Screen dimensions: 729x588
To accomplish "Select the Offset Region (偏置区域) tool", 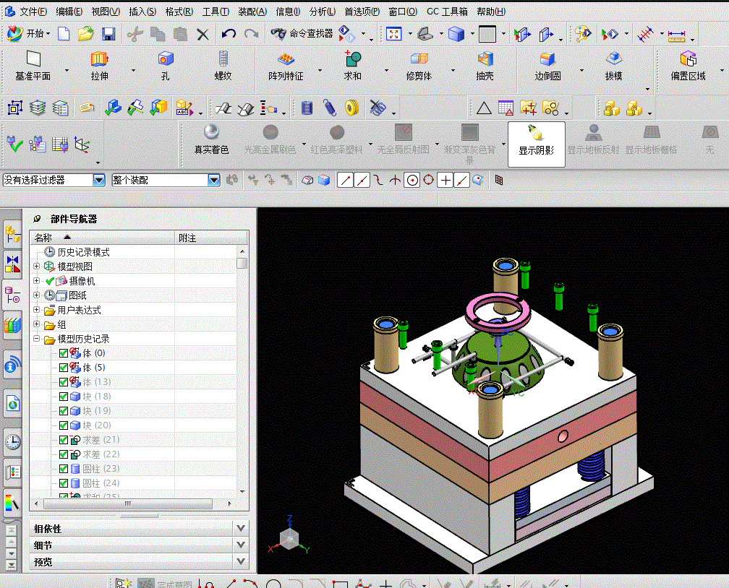I will pyautogui.click(x=688, y=66).
